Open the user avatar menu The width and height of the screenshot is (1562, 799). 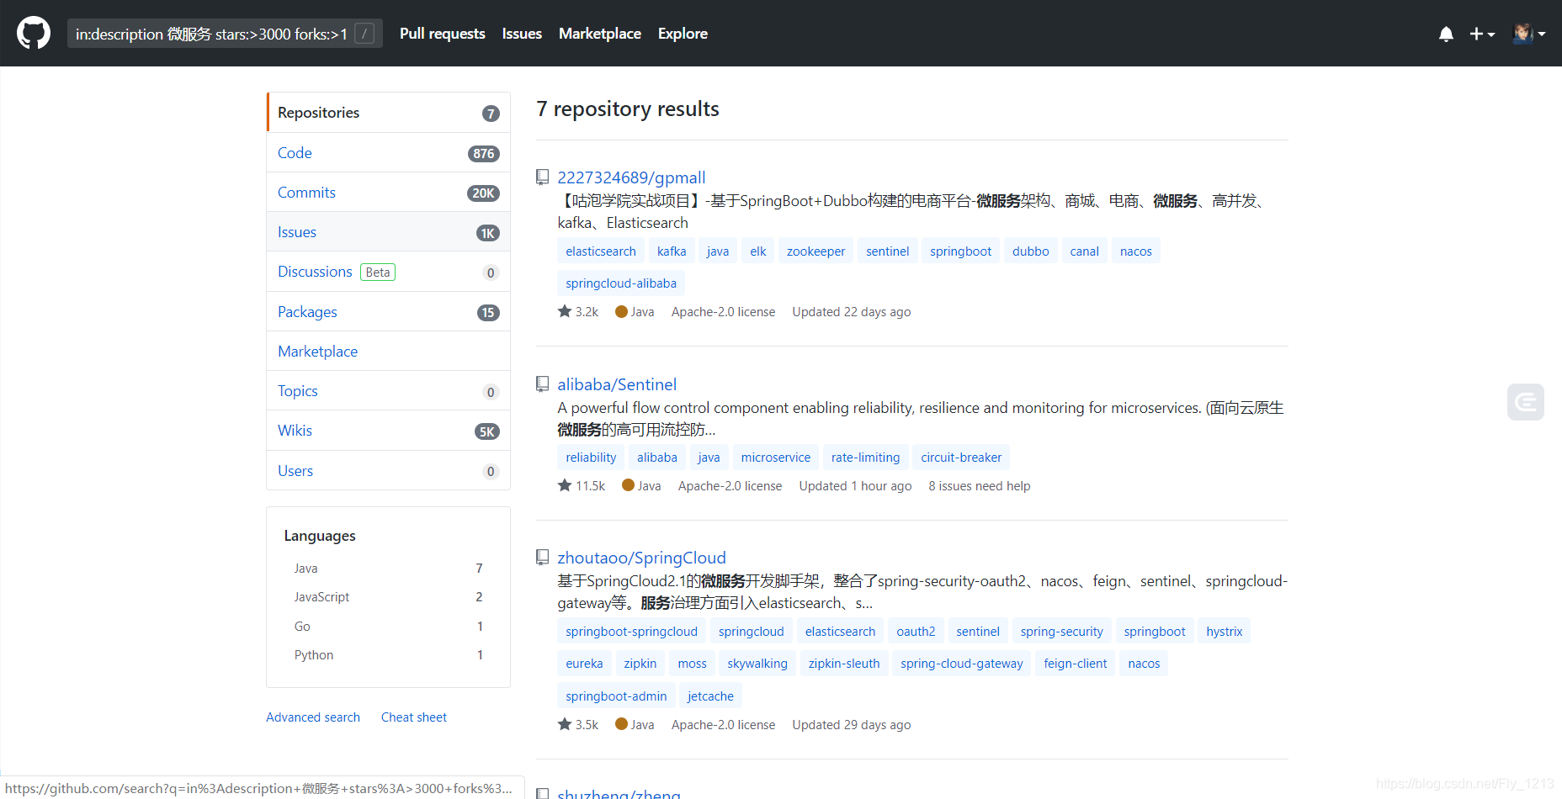1529,34
